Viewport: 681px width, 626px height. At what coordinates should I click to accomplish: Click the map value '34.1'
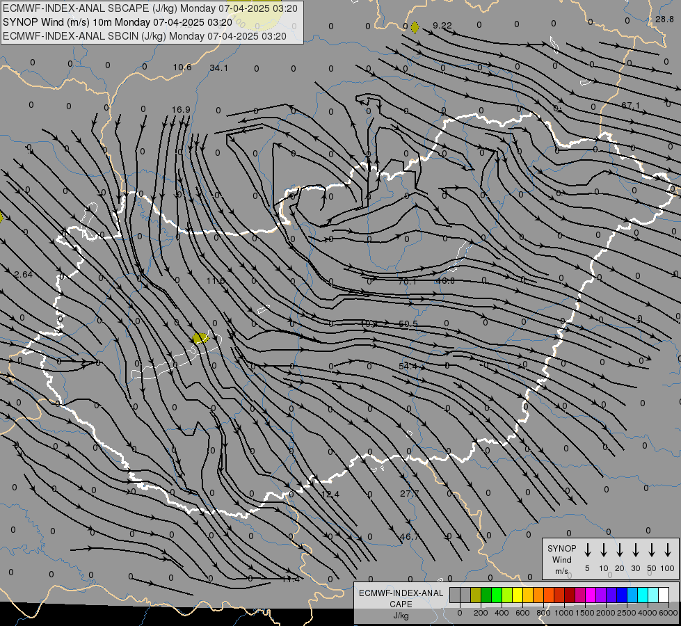[218, 67]
